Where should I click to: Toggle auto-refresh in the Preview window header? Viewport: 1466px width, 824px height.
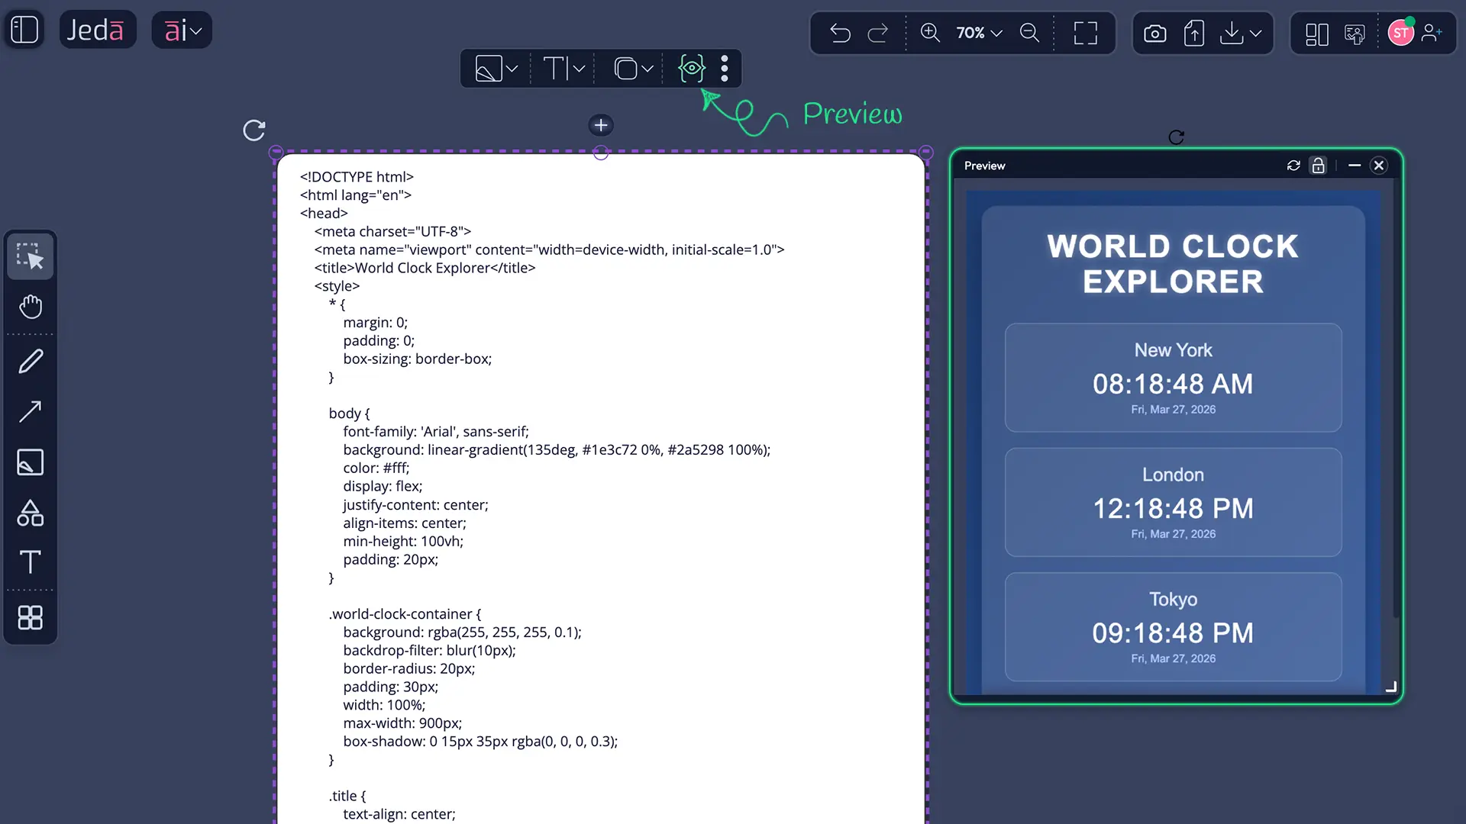1293,166
